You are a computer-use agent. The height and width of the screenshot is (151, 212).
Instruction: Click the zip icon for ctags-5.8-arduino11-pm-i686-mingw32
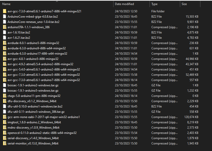point(5,96)
